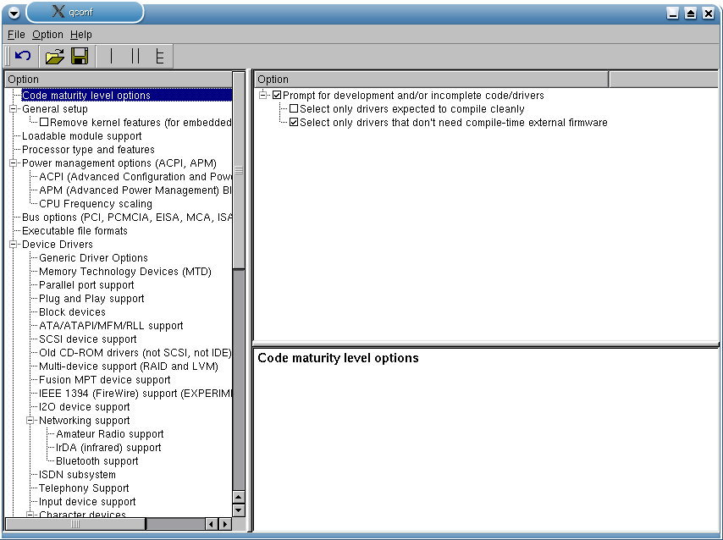The height and width of the screenshot is (540, 723).
Task: Click the Save floppy disk icon
Action: point(80,57)
